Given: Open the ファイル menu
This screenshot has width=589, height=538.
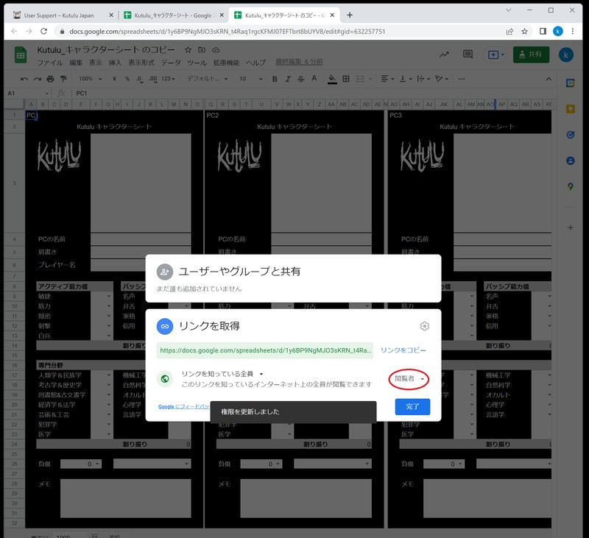Looking at the screenshot, I should (50, 63).
